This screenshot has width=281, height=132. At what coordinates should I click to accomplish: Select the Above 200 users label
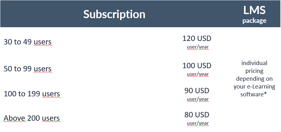pos(32,118)
